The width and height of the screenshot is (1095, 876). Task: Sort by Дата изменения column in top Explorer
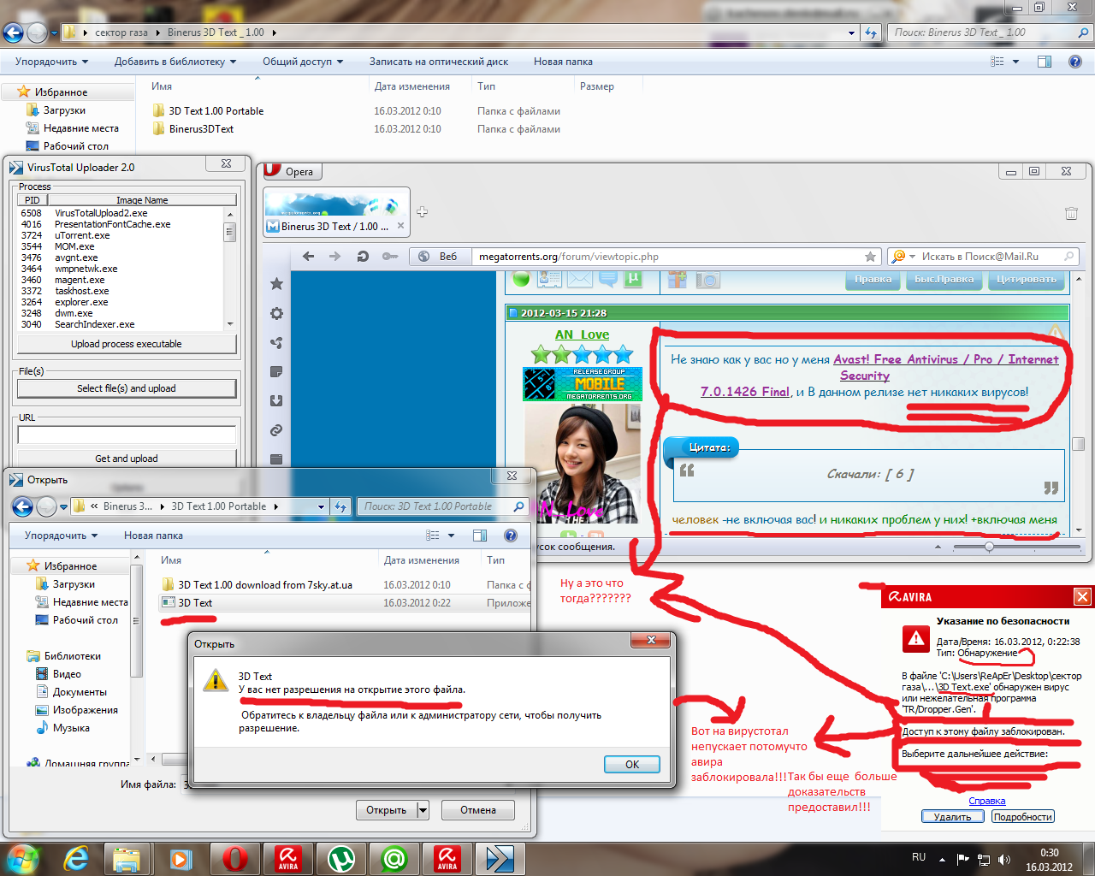tap(411, 86)
